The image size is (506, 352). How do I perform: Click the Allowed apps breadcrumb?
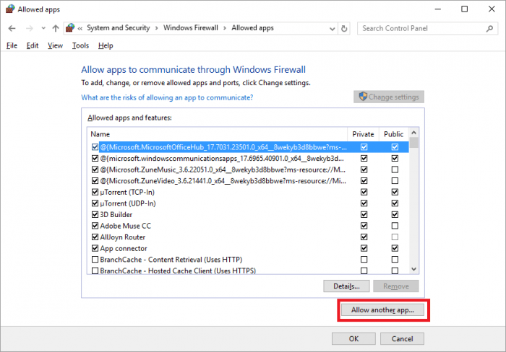253,28
